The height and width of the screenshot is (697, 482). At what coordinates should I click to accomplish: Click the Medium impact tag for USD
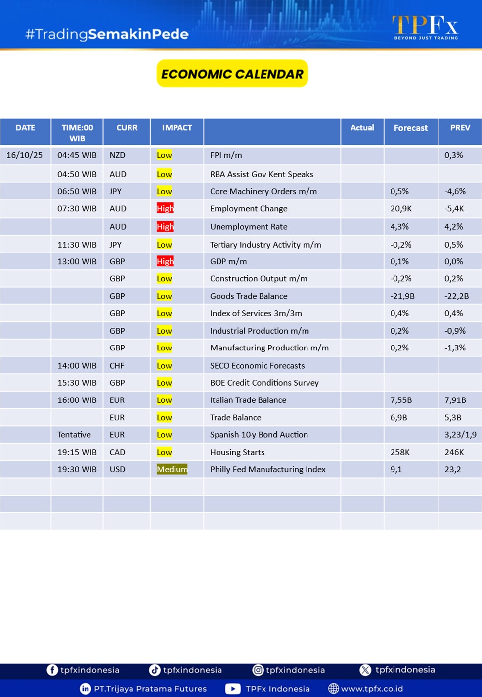(x=172, y=469)
